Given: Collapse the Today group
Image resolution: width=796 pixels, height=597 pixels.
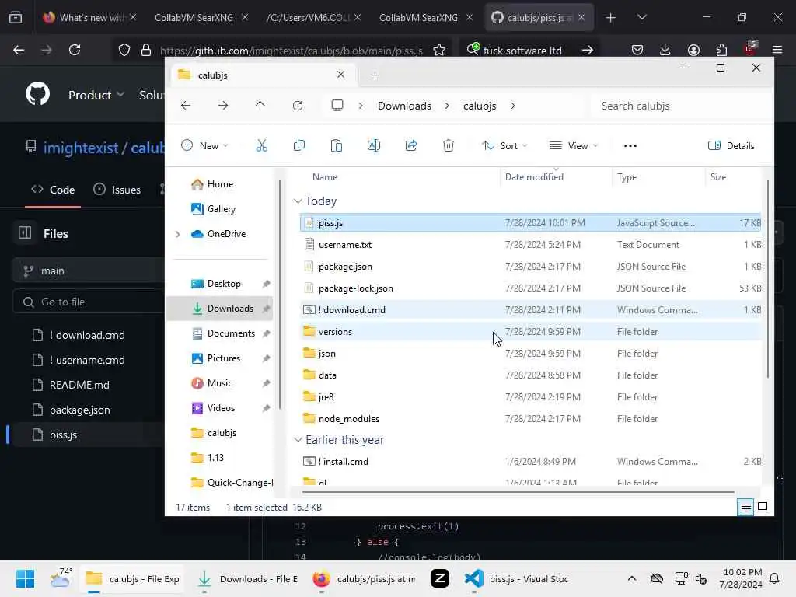Looking at the screenshot, I should [298, 201].
